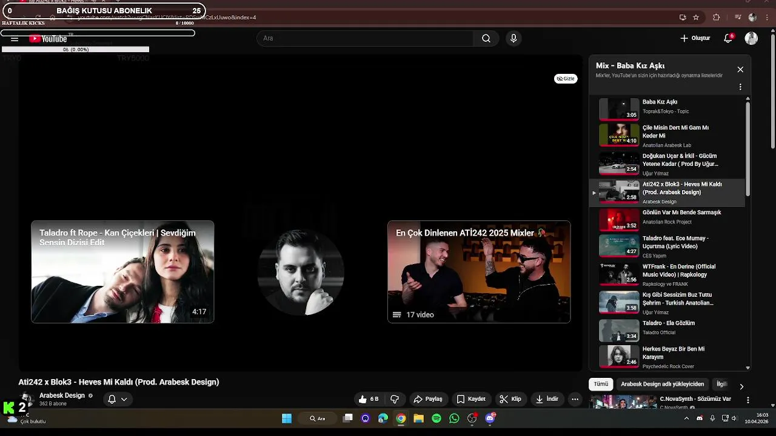Select the current Ati242 x Blok3 playlist item
This screenshot has height=436, width=776.
coord(667,192)
